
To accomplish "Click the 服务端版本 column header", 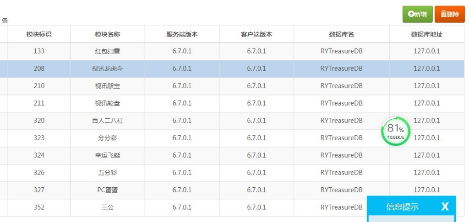I will (182, 34).
